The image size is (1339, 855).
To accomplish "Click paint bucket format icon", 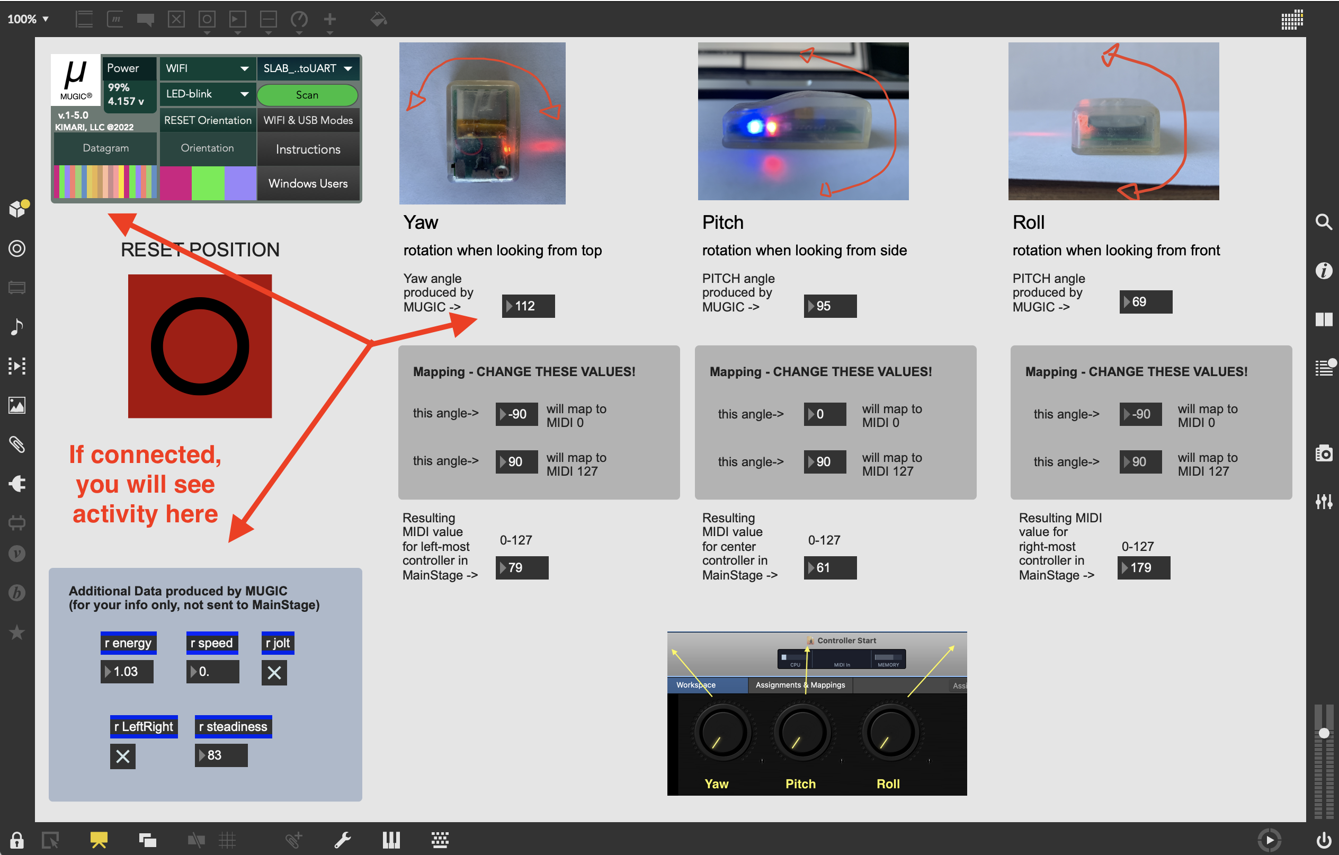I will point(378,20).
